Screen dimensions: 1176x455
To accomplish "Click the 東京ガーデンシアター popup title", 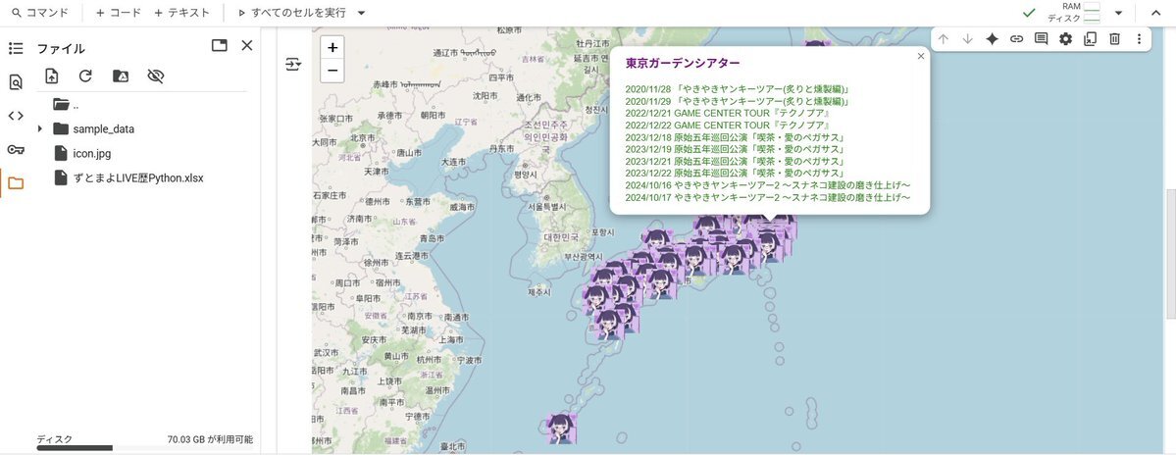I will (x=684, y=62).
